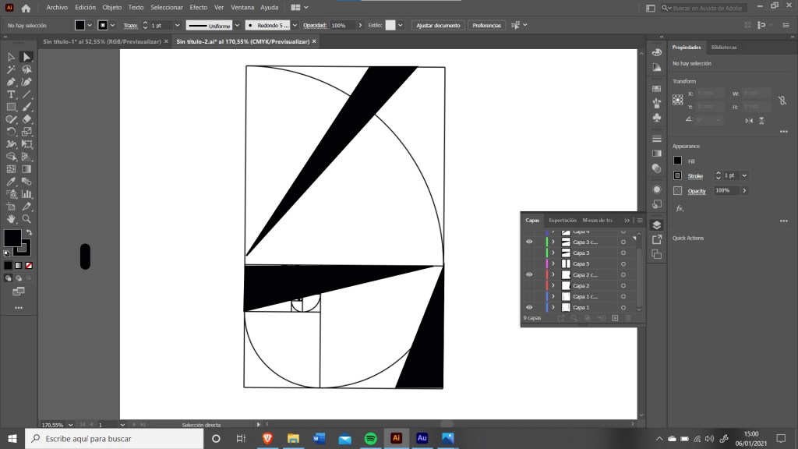Viewport: 798px width, 449px height.
Task: Pick the Rectangle tool in toolbar
Action: coord(11,107)
